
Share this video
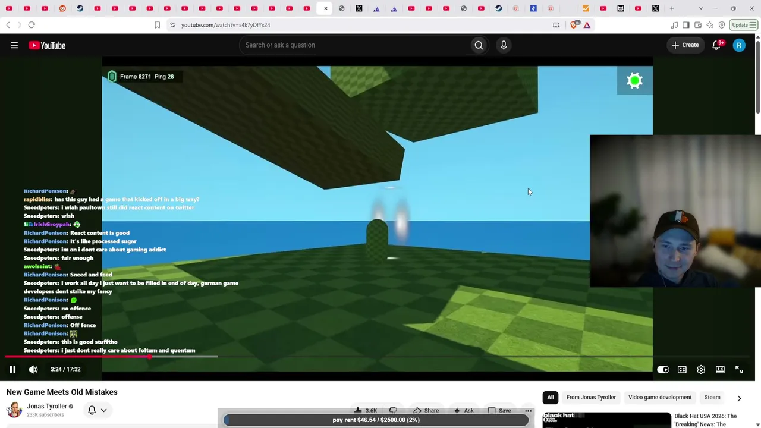click(x=426, y=410)
